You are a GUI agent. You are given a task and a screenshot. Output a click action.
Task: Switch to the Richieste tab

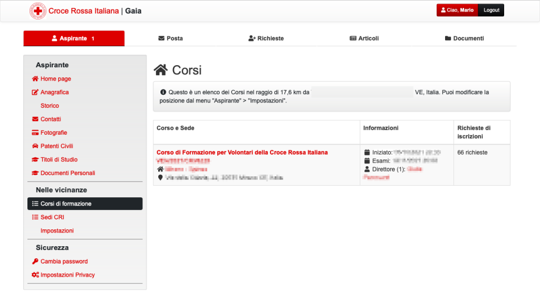click(x=266, y=38)
